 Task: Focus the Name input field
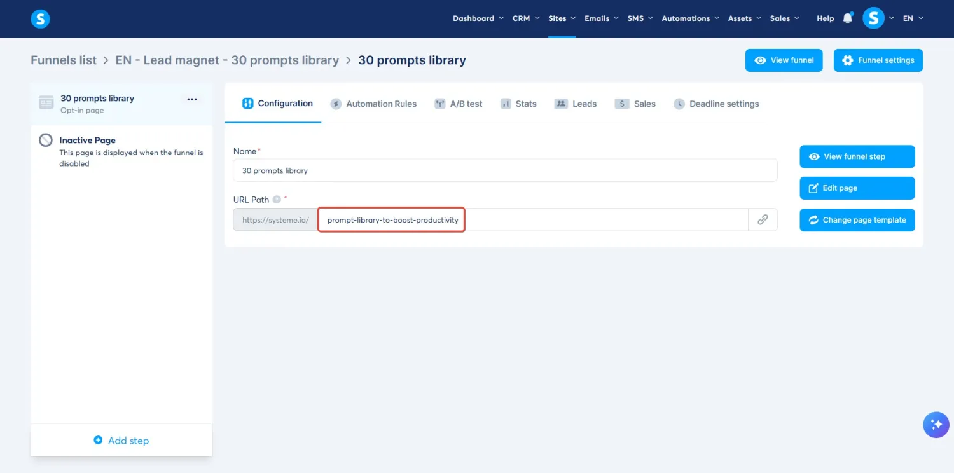(505, 170)
